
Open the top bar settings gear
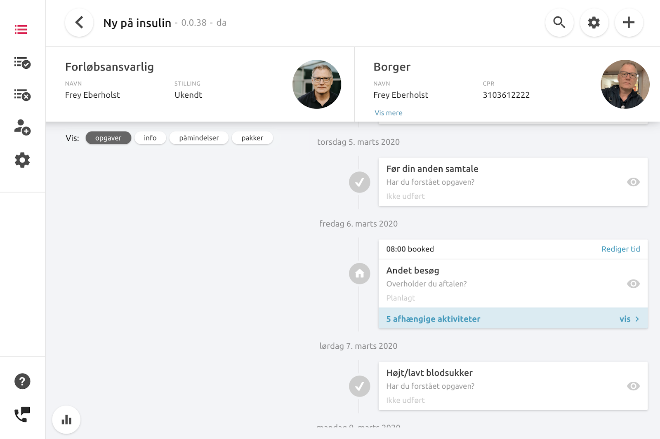(x=594, y=22)
